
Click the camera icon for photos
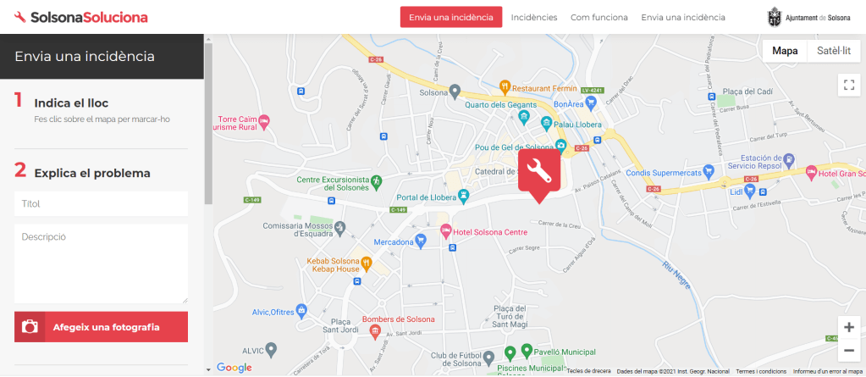point(30,327)
